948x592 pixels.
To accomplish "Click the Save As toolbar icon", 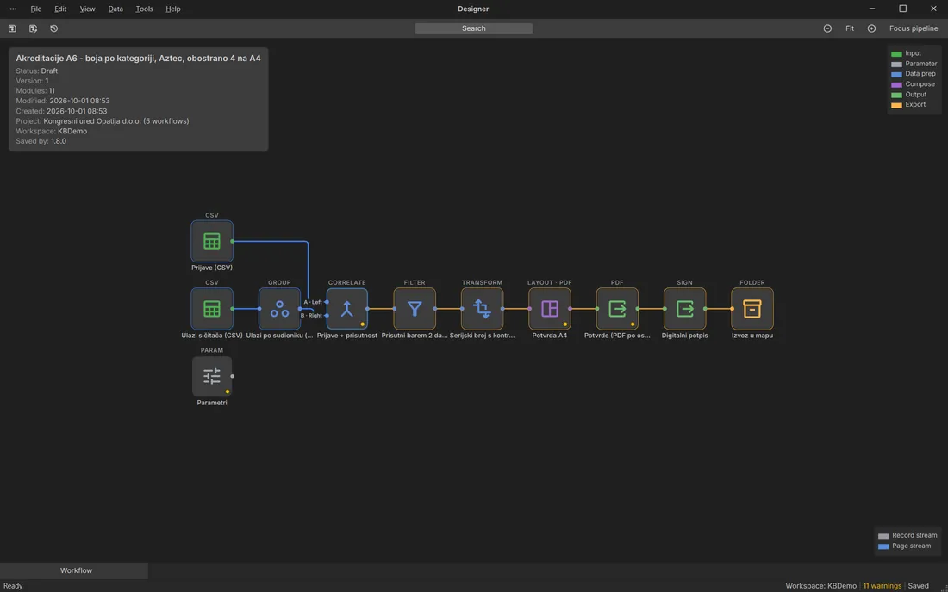I will [34, 28].
